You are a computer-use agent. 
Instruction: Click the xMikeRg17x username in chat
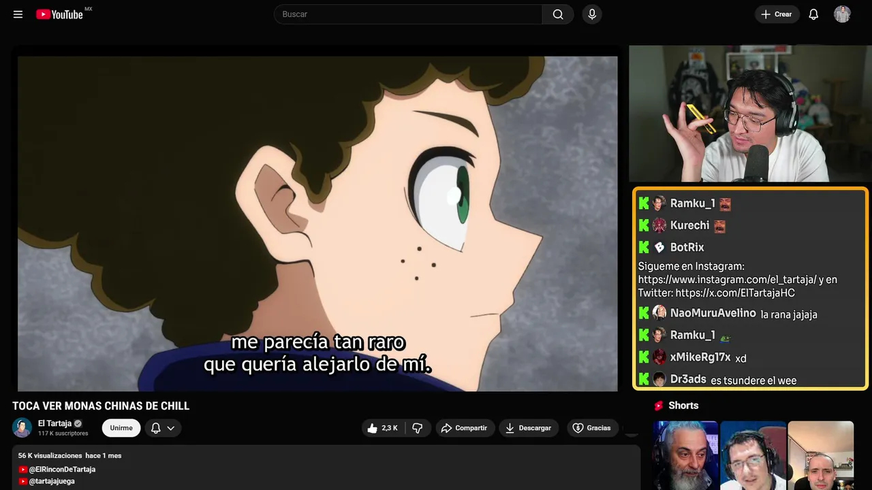pyautogui.click(x=700, y=357)
